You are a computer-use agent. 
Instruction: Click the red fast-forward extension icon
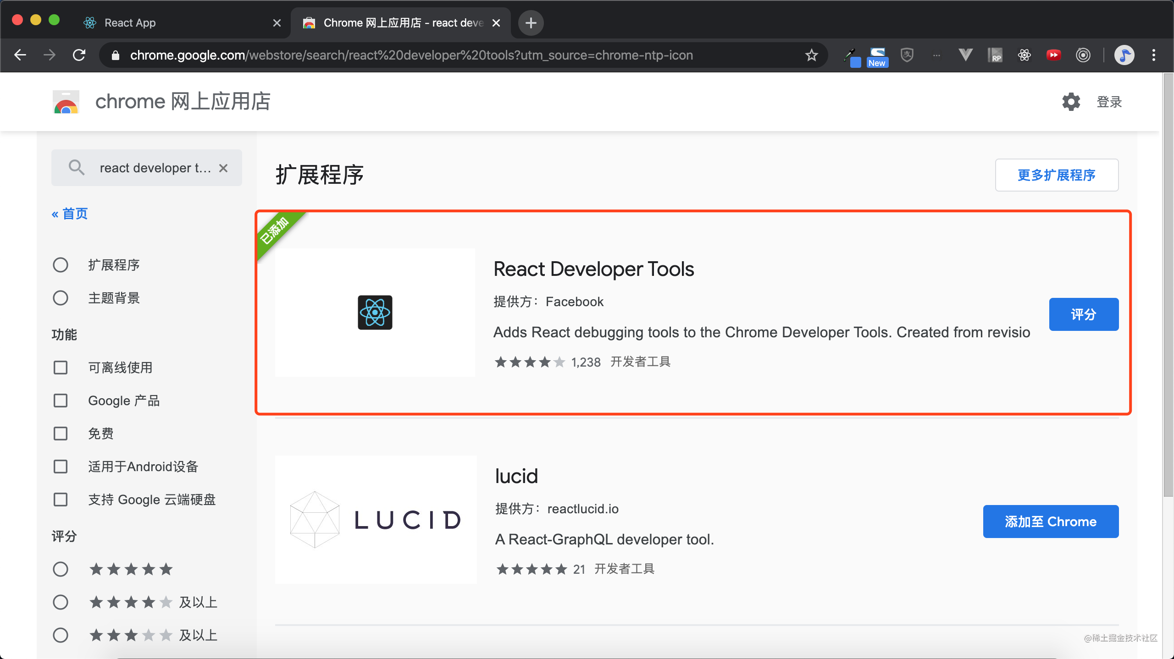tap(1053, 55)
